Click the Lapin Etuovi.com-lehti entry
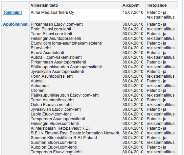The image size is (184, 155). coord(51,114)
